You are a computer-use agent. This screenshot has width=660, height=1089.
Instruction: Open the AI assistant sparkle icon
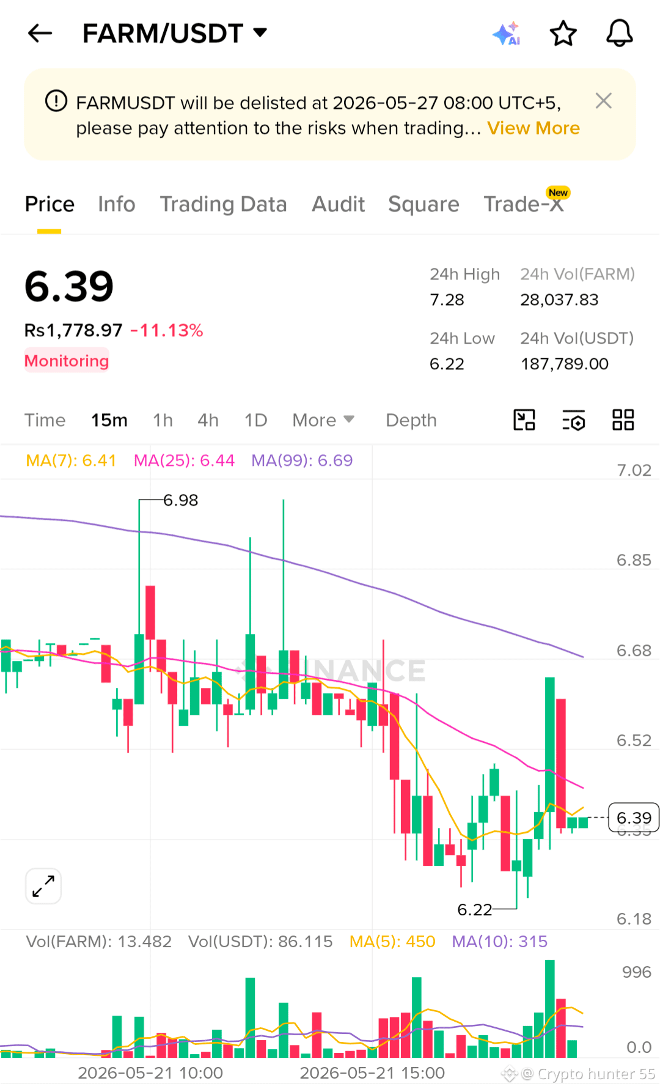[x=507, y=34]
